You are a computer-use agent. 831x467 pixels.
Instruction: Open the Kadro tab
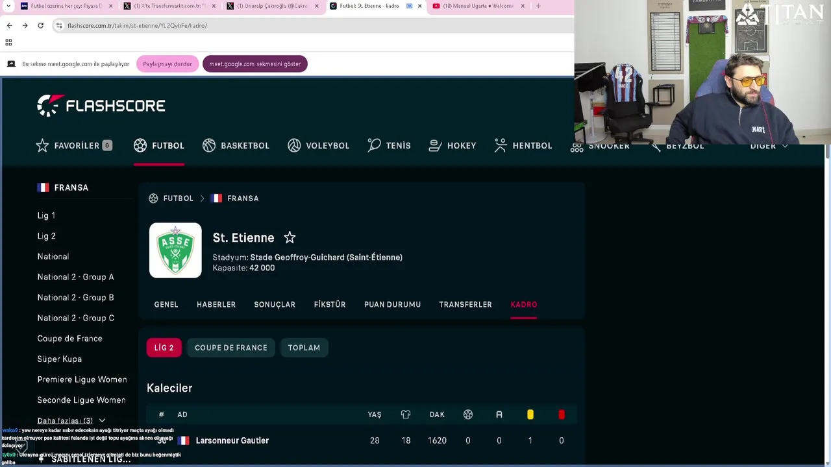524,304
